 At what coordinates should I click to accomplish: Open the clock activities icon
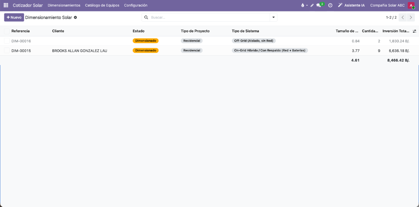tap(330, 5)
